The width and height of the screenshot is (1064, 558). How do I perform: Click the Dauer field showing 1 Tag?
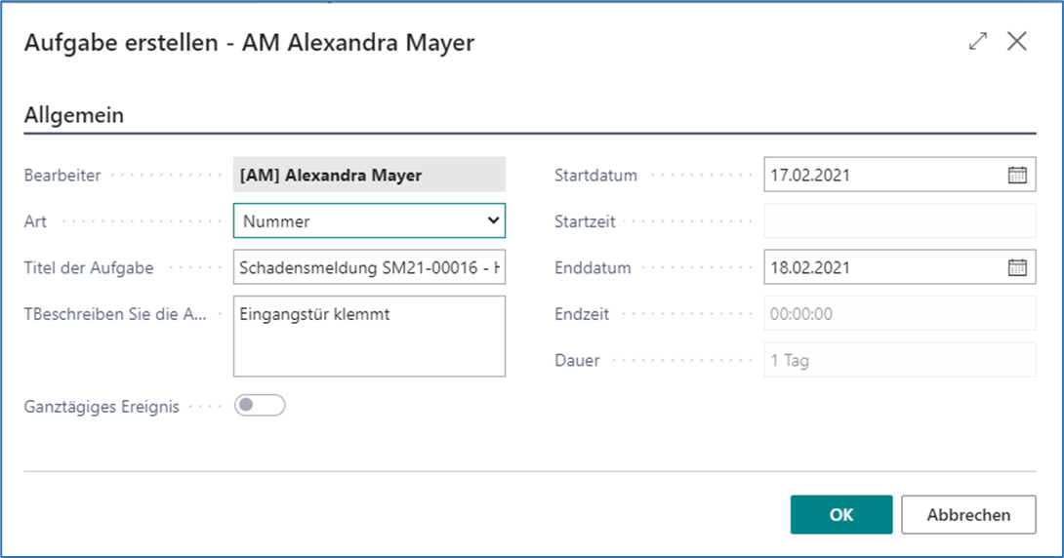[x=899, y=360]
